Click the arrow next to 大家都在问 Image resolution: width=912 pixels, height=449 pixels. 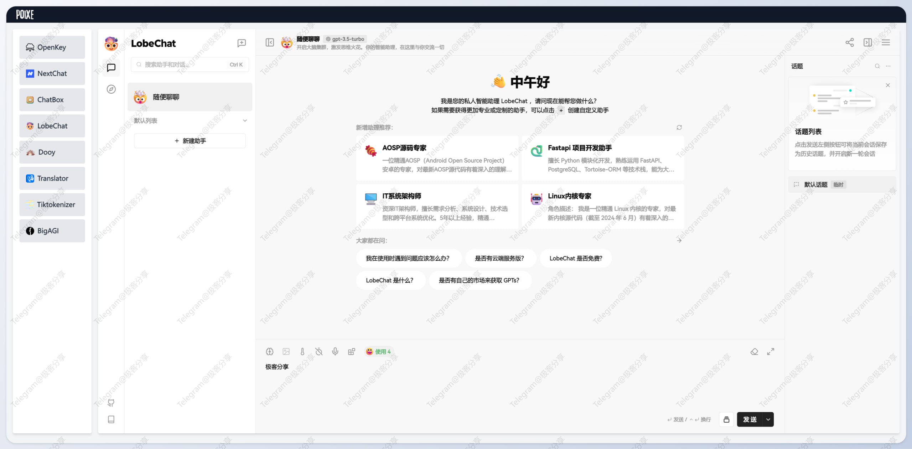679,240
